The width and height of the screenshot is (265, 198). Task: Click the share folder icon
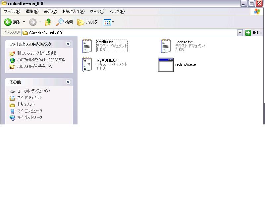click(x=12, y=67)
